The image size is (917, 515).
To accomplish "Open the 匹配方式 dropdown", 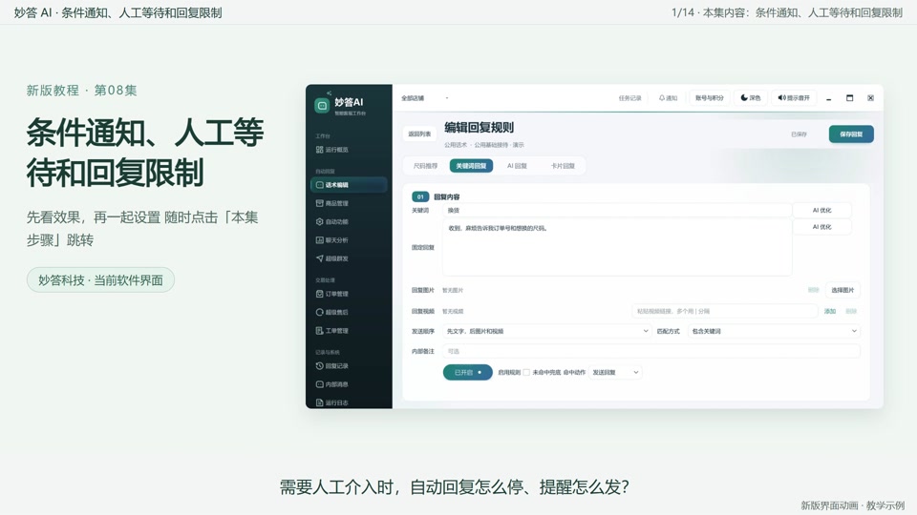I will (774, 331).
